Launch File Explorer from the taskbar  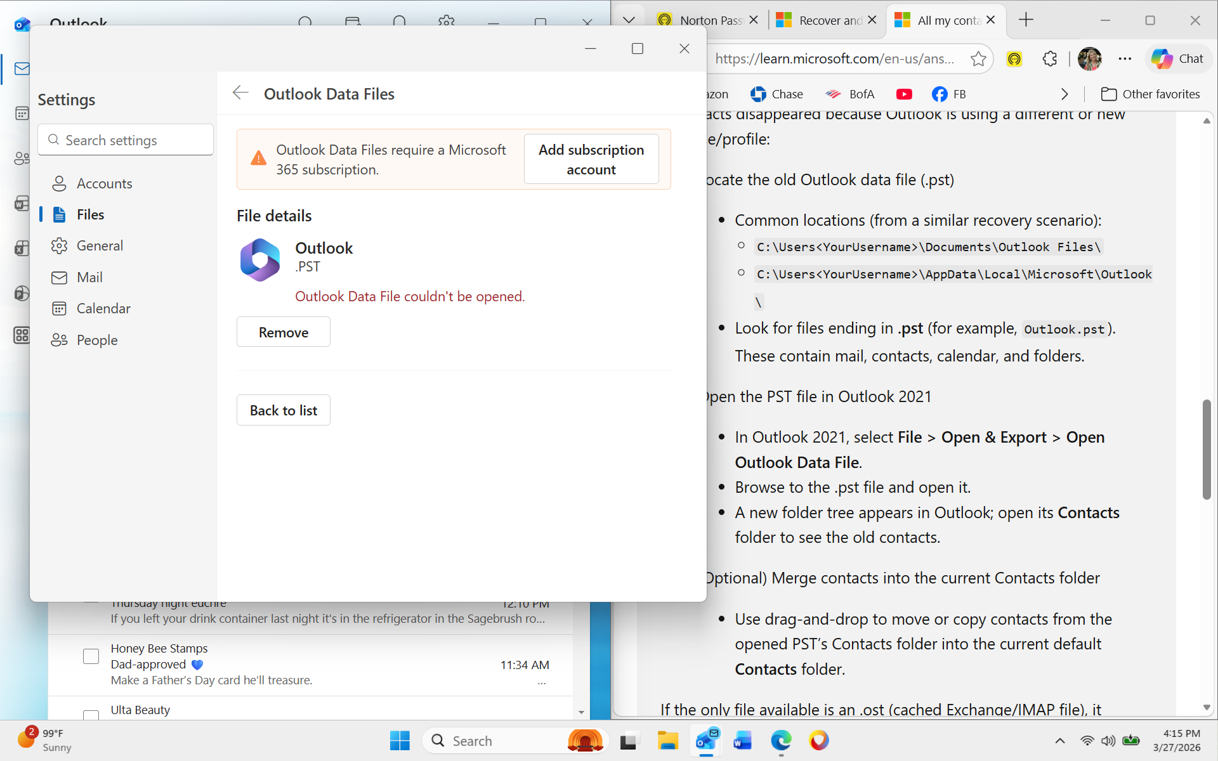point(667,740)
